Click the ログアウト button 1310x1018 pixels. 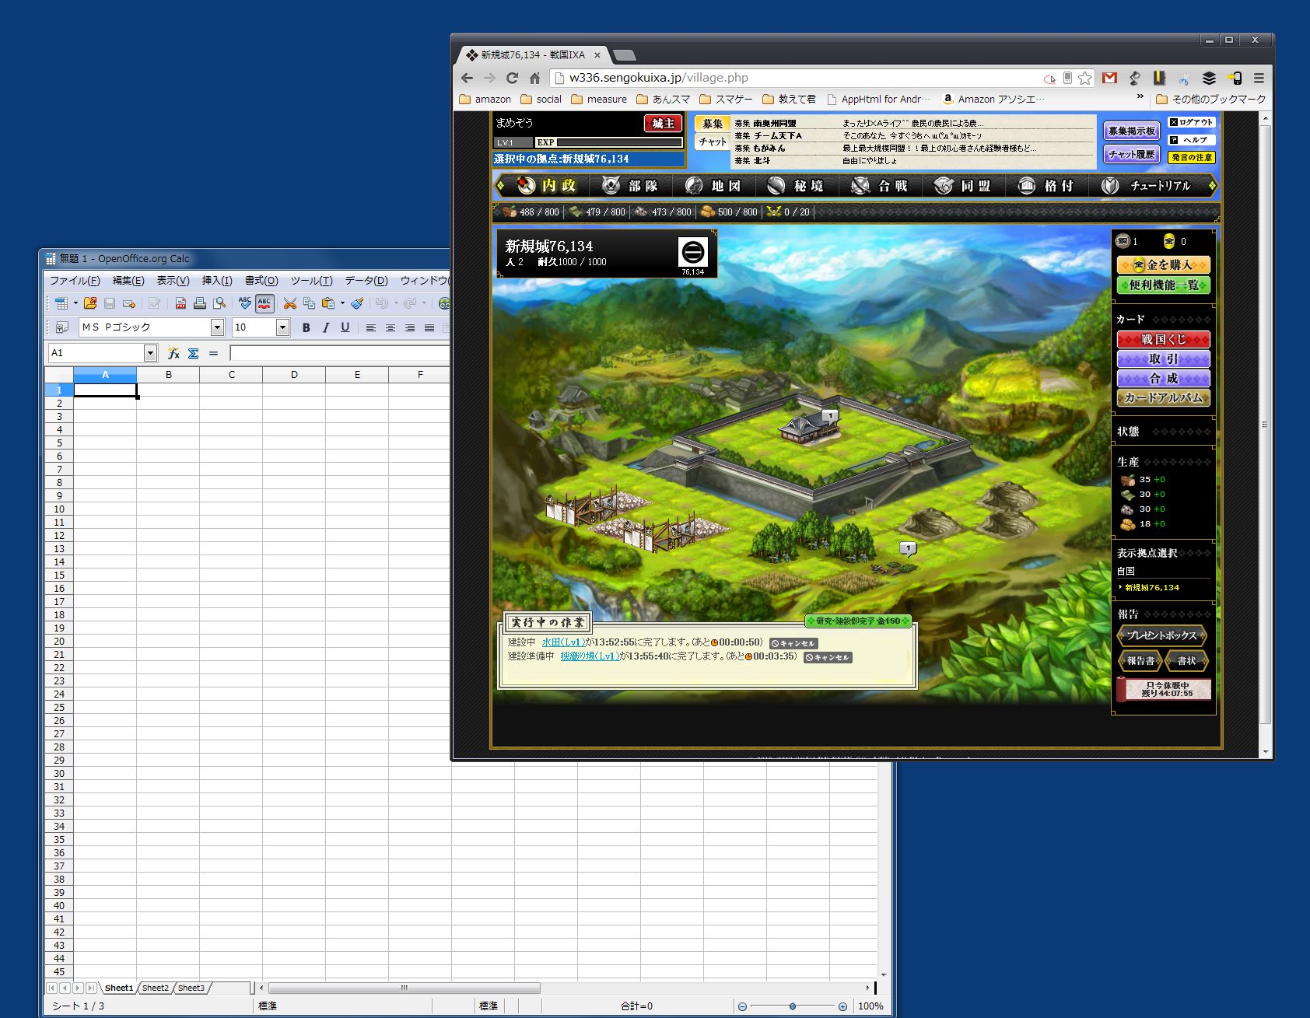tap(1191, 122)
